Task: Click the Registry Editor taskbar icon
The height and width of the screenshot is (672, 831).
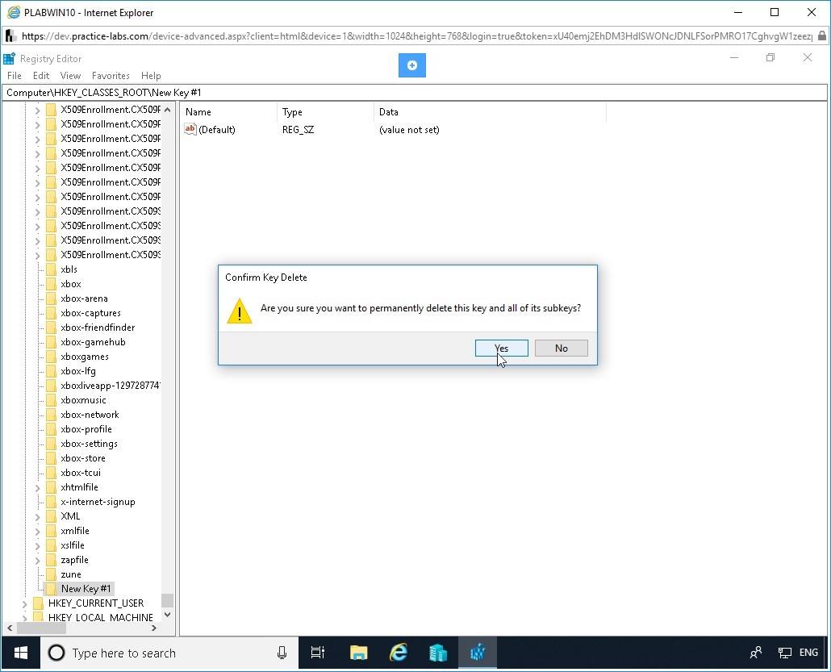Action: pos(478,653)
